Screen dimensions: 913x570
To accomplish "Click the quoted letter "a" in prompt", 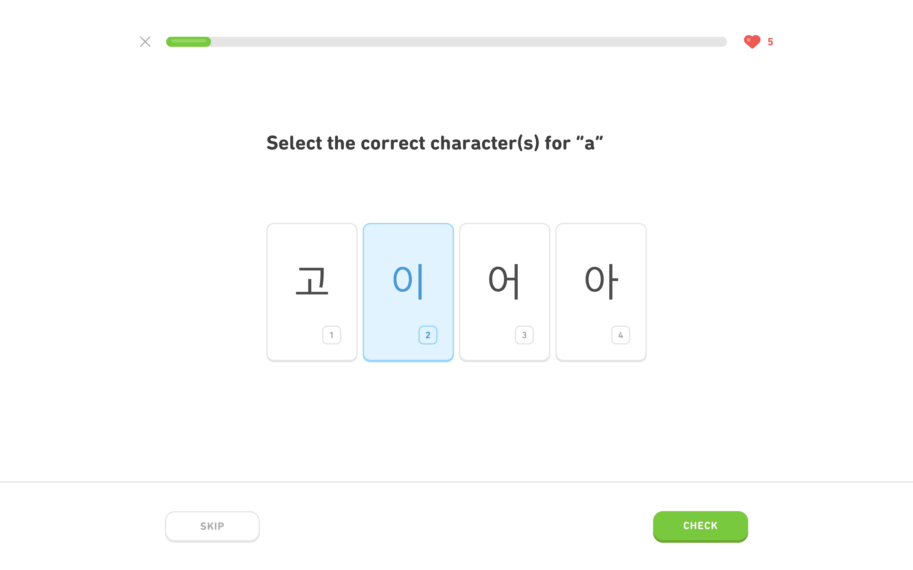I will tap(589, 143).
